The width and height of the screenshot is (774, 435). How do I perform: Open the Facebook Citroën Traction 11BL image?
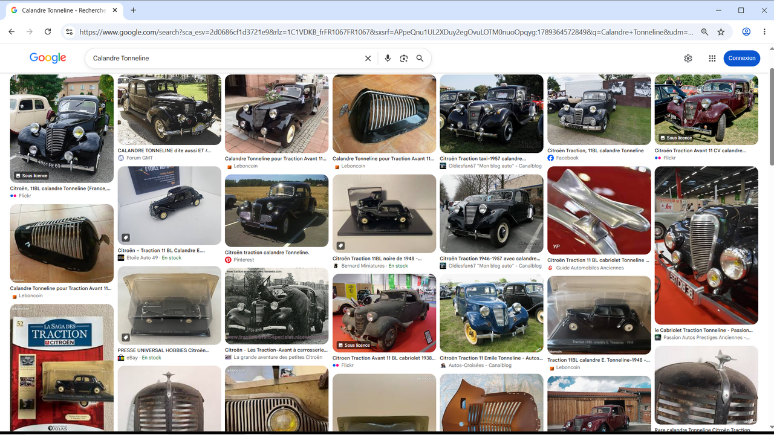tap(599, 110)
